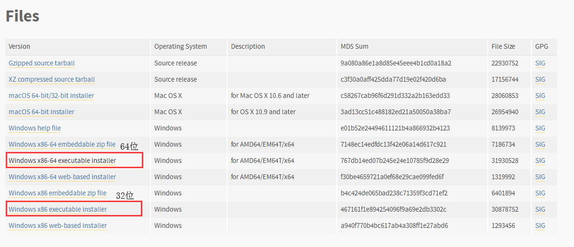
Task: Open SIG for Windows x86 web-based installer
Action: pos(540,226)
